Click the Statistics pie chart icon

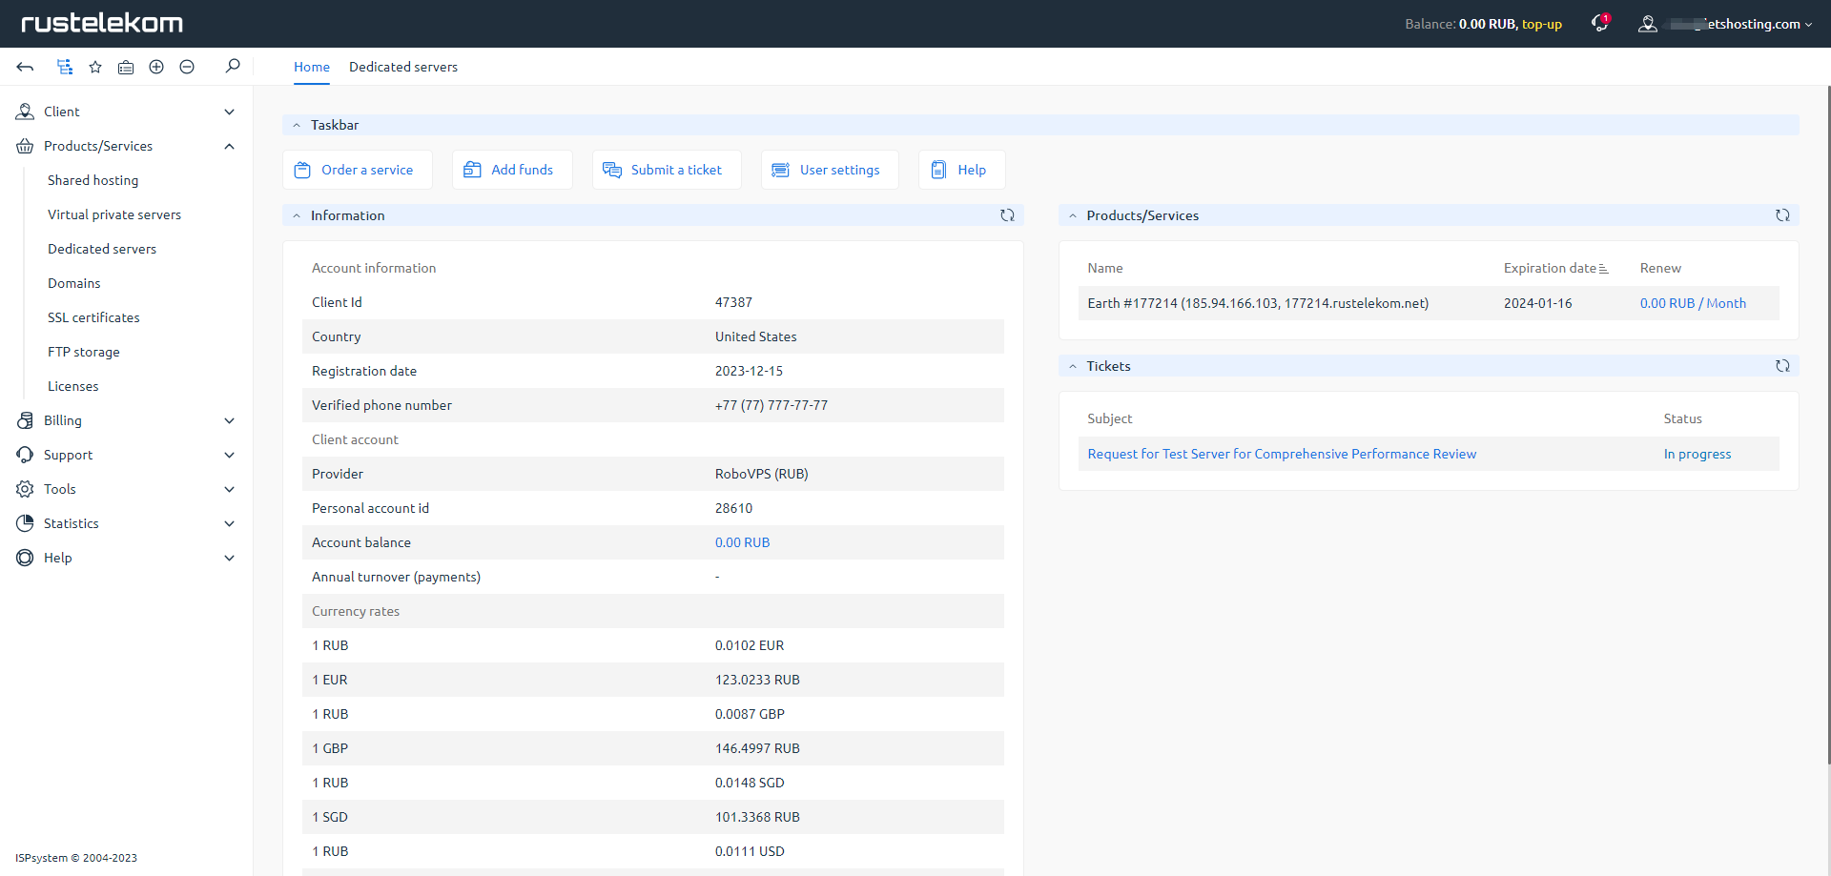[x=25, y=523]
